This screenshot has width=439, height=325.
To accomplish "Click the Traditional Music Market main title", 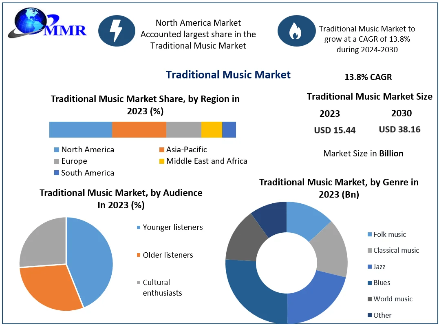I will pos(228,75).
